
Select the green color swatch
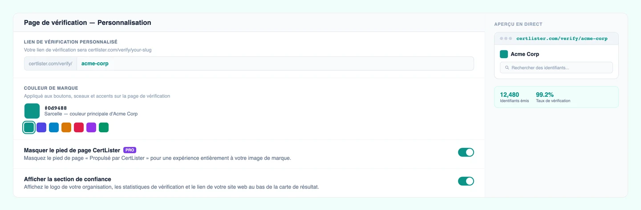tap(104, 127)
